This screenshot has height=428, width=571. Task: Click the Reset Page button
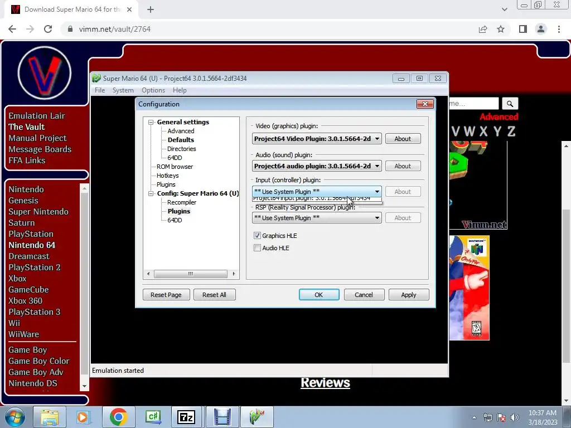[166, 295]
